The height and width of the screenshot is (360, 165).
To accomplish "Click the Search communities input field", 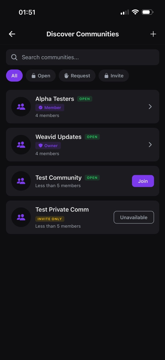I will pos(82,57).
